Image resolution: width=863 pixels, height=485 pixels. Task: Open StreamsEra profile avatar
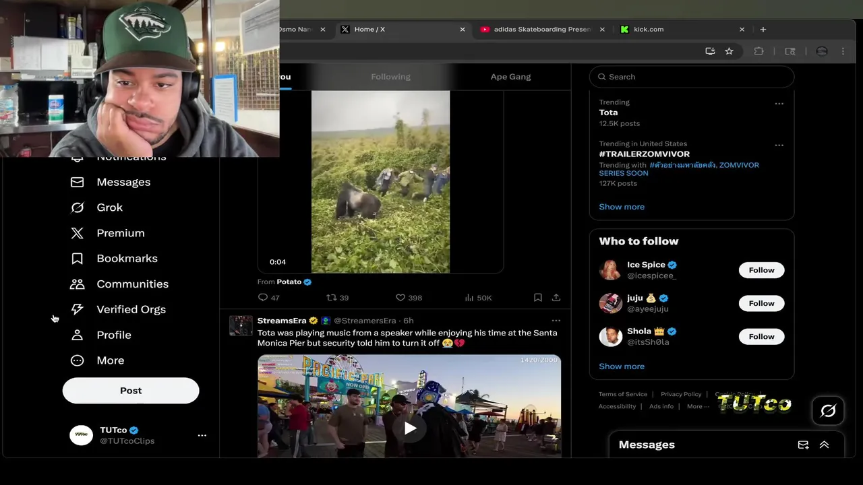tap(241, 325)
